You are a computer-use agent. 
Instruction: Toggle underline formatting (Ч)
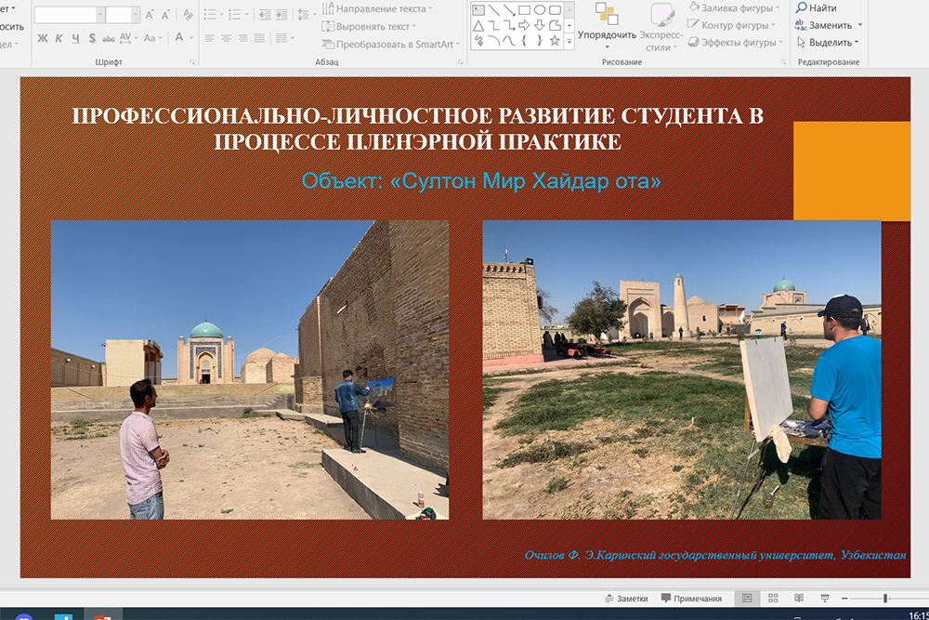pos(75,38)
